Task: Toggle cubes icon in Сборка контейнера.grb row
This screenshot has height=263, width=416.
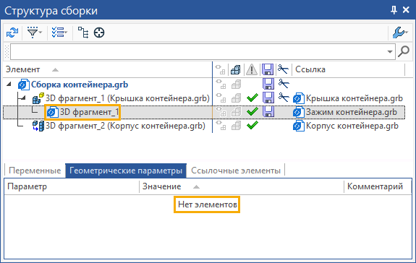Action: [x=236, y=85]
